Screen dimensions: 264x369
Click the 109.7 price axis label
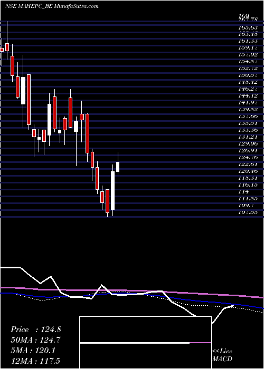246,205
